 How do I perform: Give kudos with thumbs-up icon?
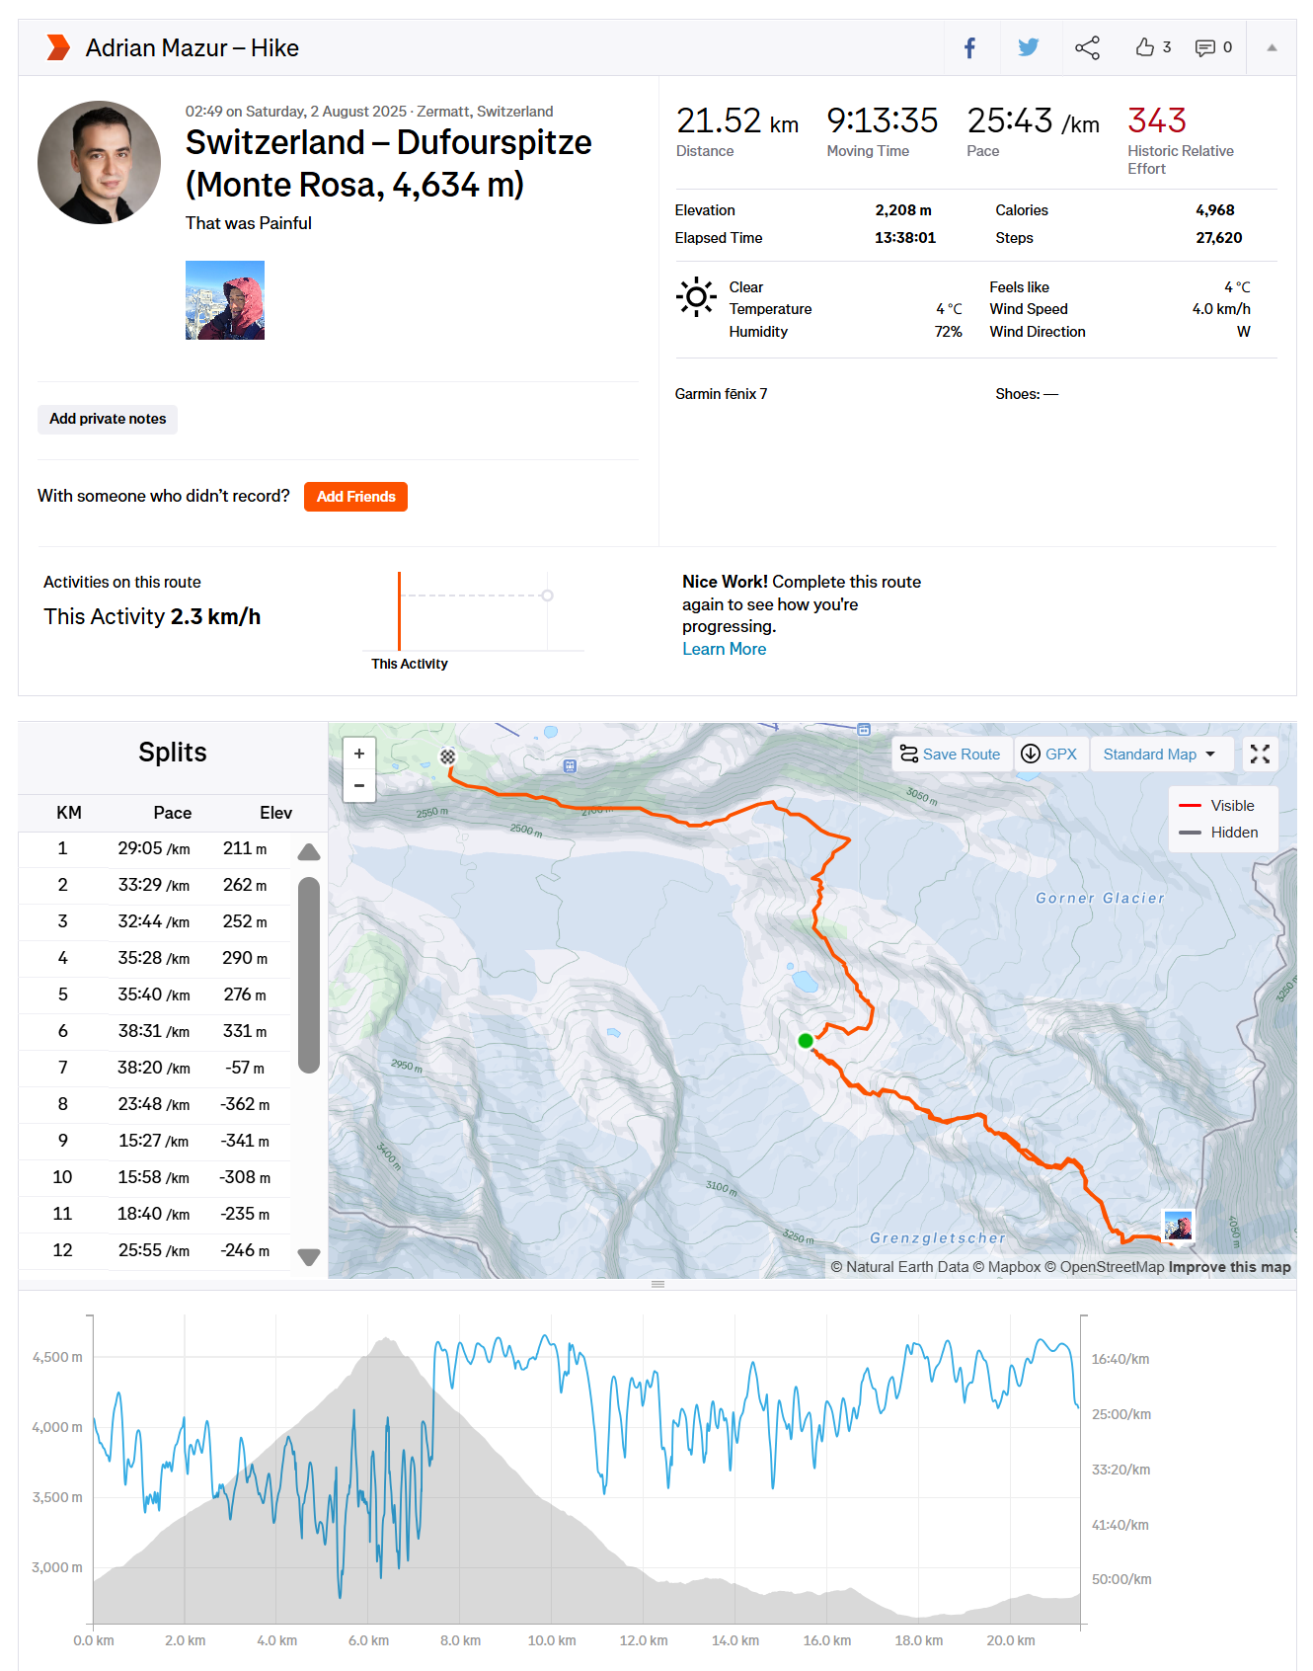click(1145, 47)
